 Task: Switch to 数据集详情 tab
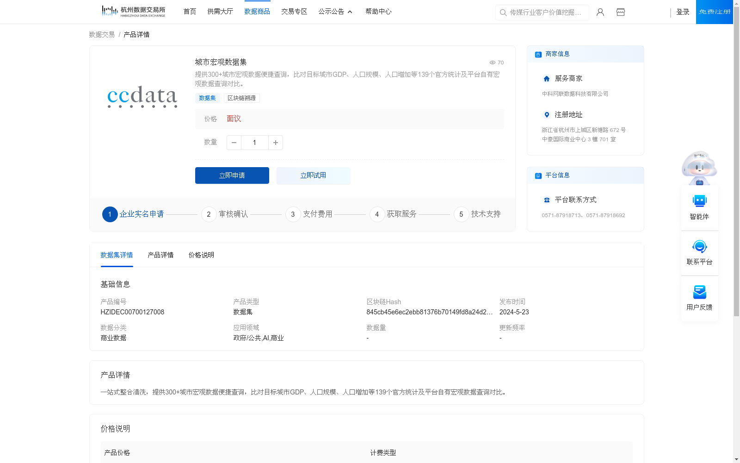(117, 255)
